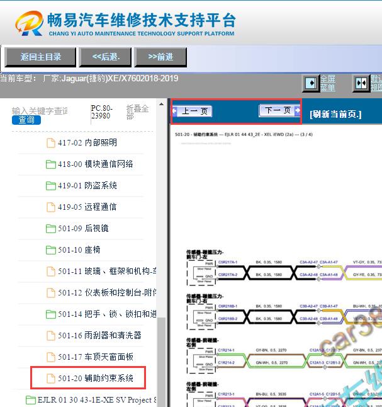Click the 下一页 next page button

[279, 110]
